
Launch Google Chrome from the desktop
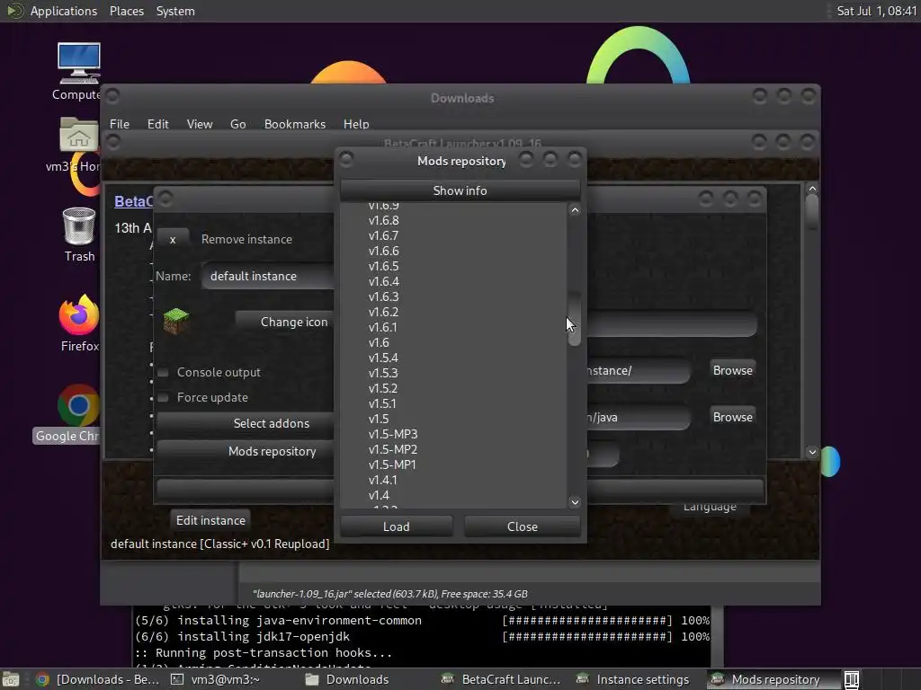pos(77,405)
